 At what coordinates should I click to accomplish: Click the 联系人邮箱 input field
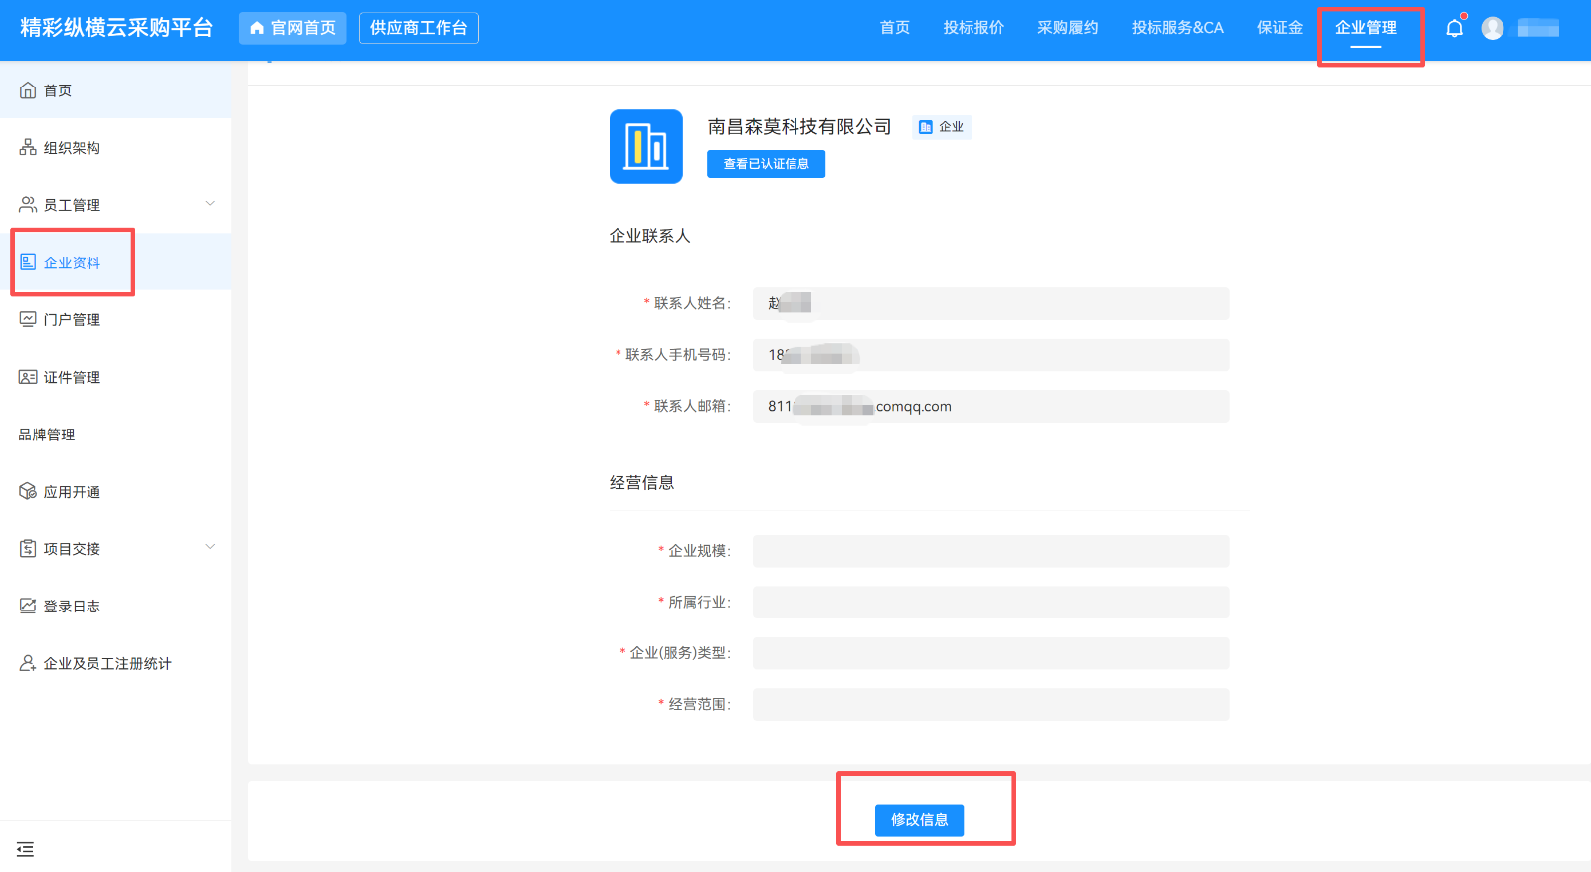(x=990, y=406)
